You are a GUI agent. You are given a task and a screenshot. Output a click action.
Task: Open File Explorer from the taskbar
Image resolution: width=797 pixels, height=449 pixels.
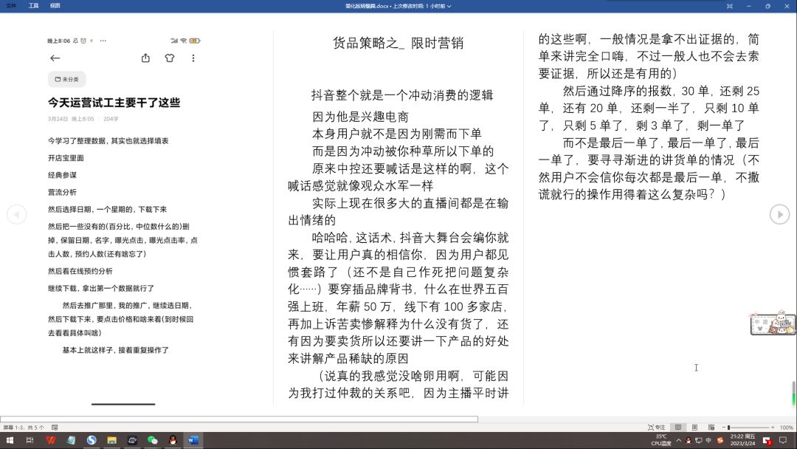112,440
